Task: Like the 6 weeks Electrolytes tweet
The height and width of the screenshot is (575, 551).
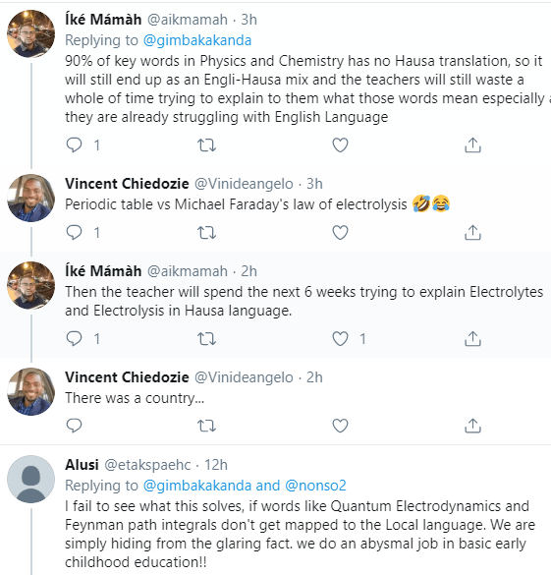Action: [x=340, y=338]
